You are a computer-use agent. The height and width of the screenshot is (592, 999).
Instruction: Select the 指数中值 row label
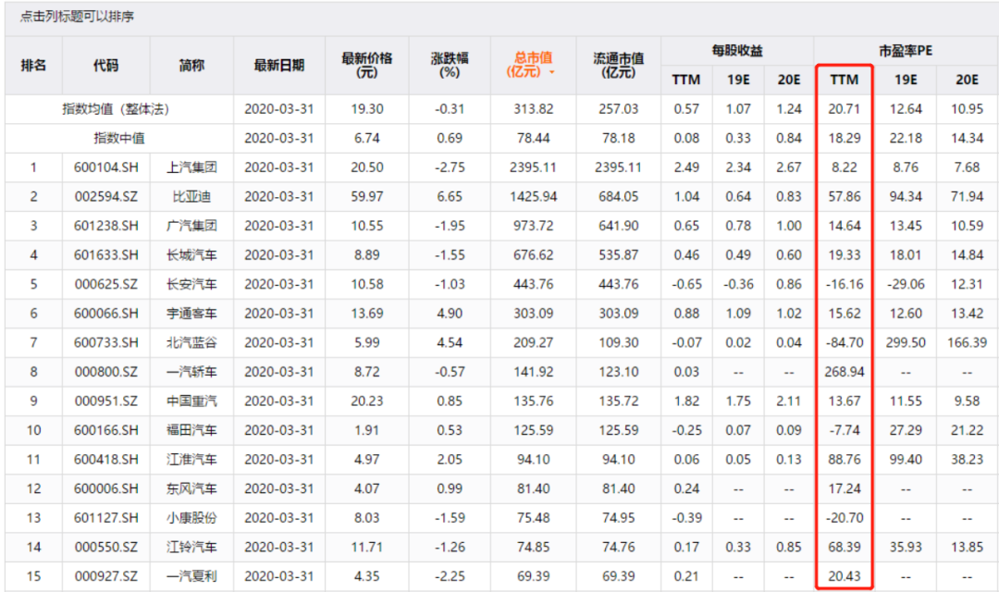(119, 138)
